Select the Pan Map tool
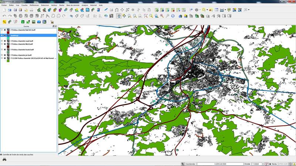The width and height of the screenshot is (296, 166). (x=118, y=16)
